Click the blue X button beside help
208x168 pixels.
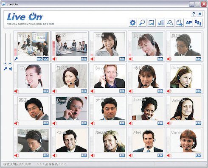click(x=200, y=14)
